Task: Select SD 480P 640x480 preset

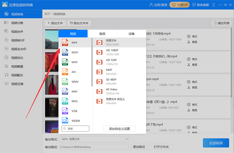Action: pyautogui.click(x=119, y=82)
